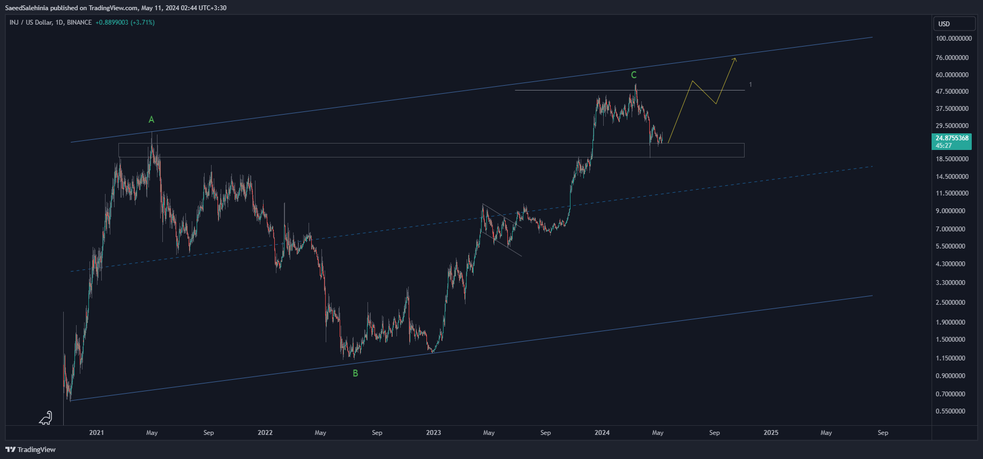Click the 4.3000000 price axis label

pos(950,264)
